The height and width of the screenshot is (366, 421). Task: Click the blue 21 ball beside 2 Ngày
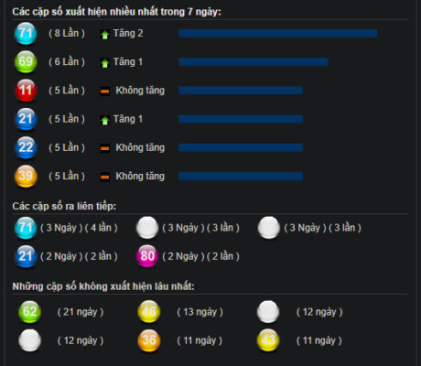tap(26, 256)
